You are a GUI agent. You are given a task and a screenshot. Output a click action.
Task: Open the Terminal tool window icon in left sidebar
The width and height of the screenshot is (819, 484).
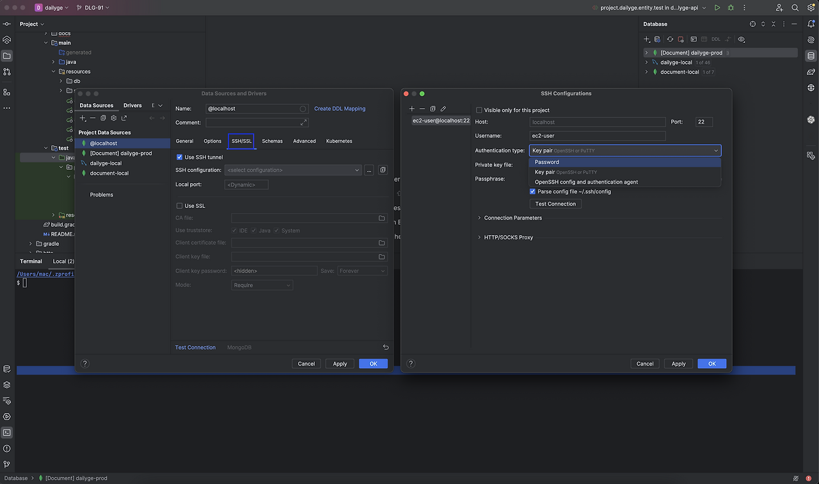pos(7,433)
